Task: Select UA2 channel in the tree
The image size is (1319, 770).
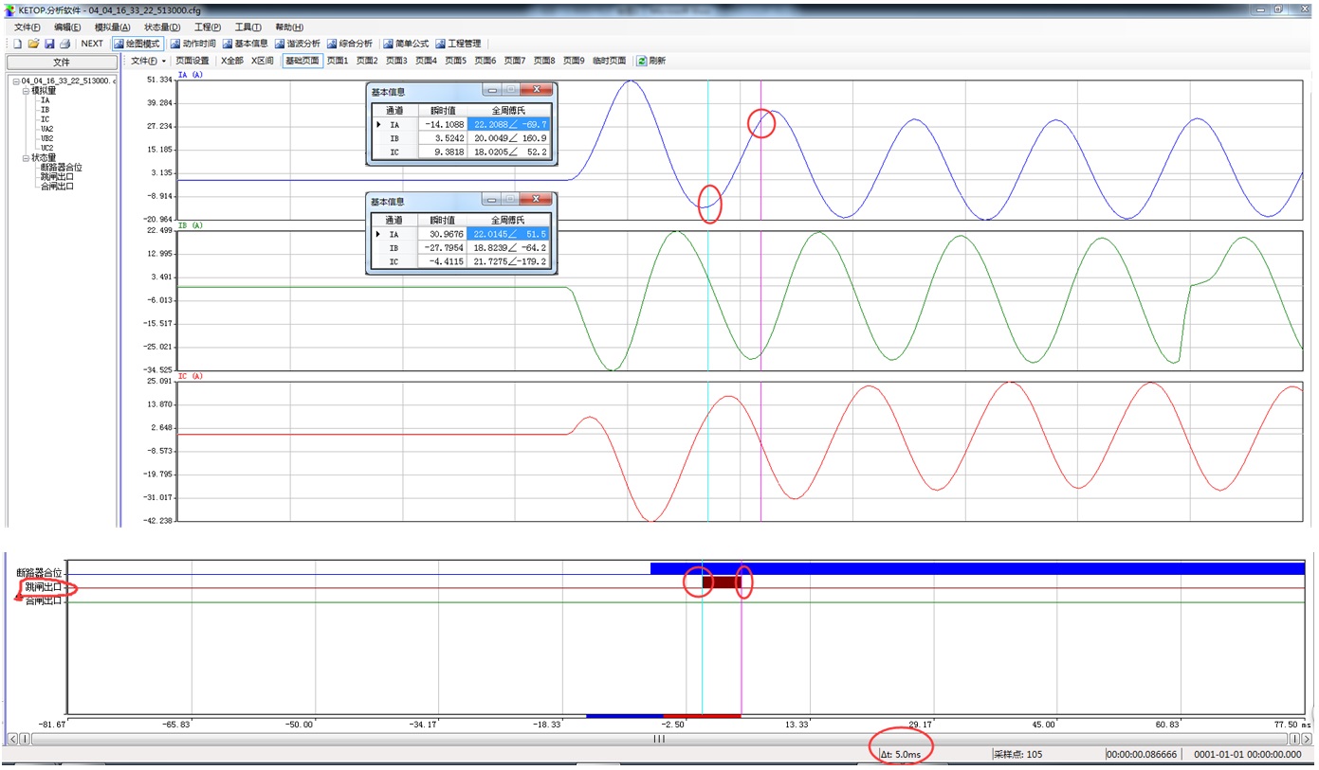Action: coord(46,129)
